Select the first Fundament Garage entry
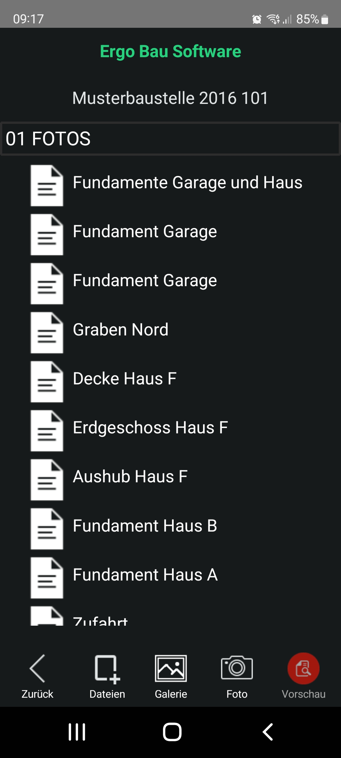The width and height of the screenshot is (341, 758). tap(145, 232)
